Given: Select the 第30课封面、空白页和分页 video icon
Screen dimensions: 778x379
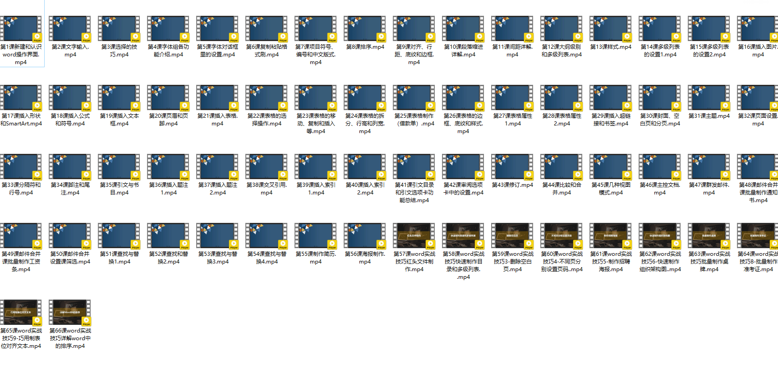Looking at the screenshot, I should [660, 98].
